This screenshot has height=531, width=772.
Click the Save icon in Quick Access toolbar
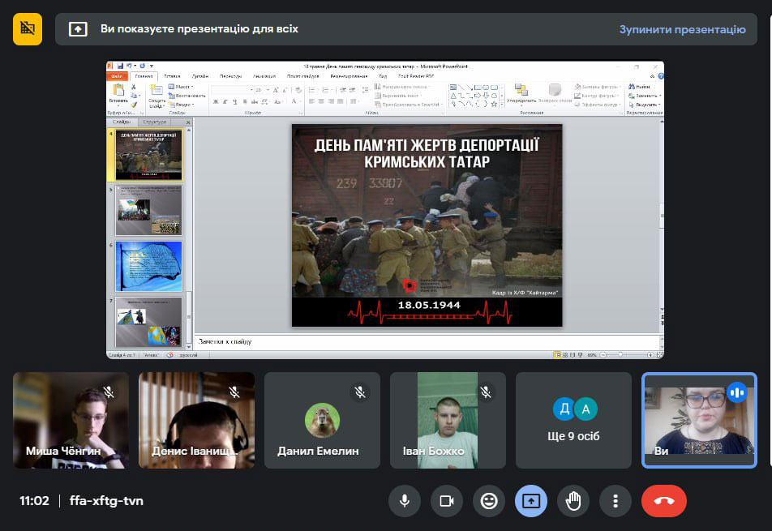(x=120, y=66)
